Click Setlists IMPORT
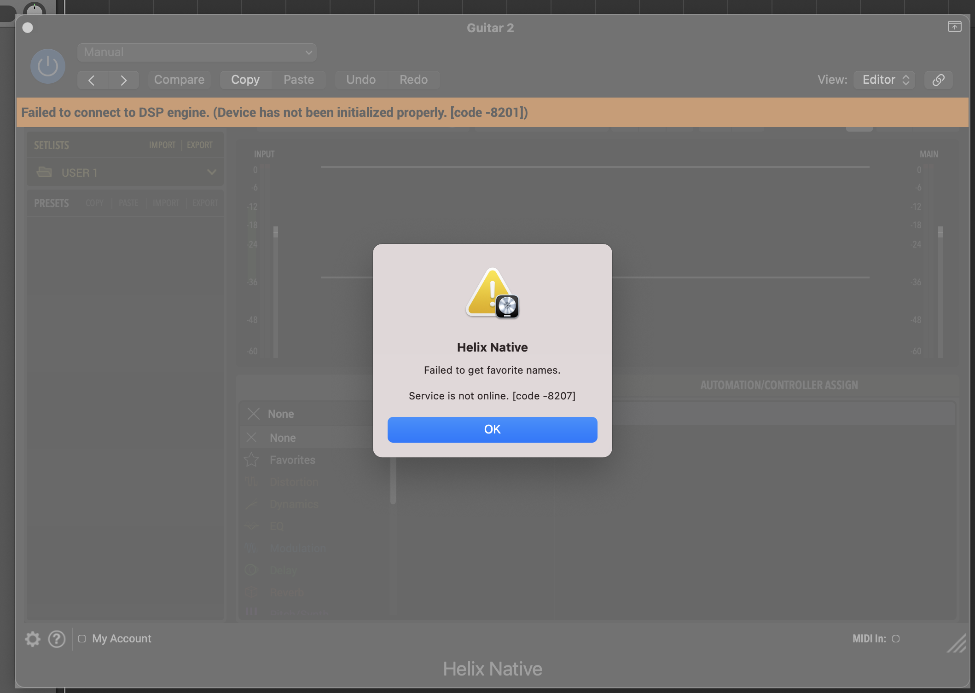 tap(162, 145)
